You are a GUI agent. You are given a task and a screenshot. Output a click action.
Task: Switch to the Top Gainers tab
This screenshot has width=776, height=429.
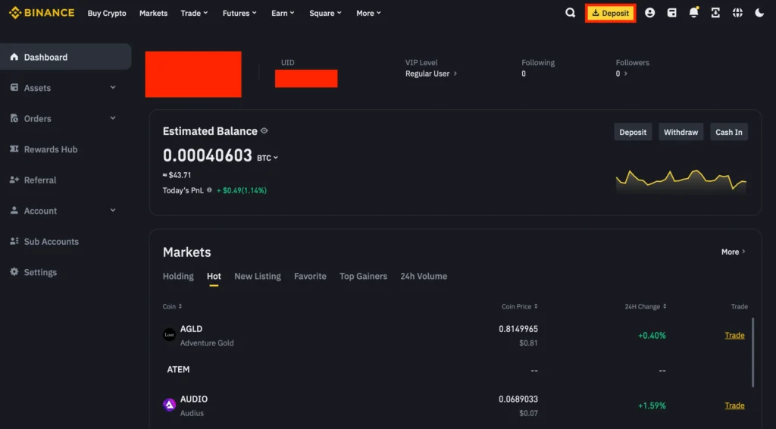(363, 276)
